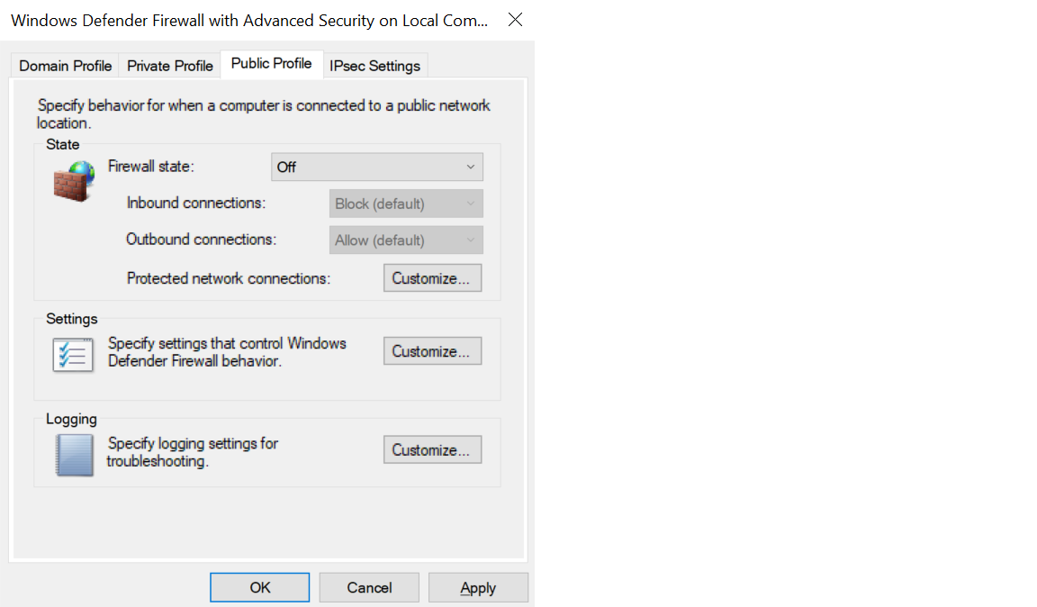Open the IPsec Settings tab
1037x607 pixels.
tap(375, 67)
